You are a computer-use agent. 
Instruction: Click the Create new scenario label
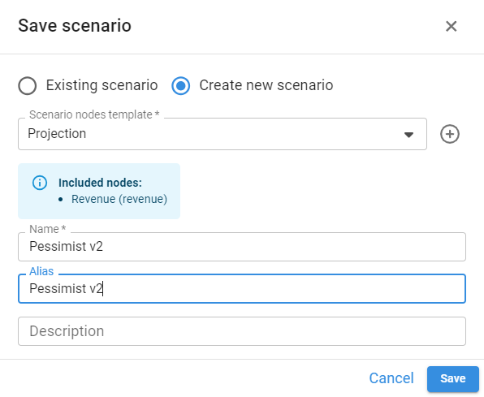tap(266, 85)
